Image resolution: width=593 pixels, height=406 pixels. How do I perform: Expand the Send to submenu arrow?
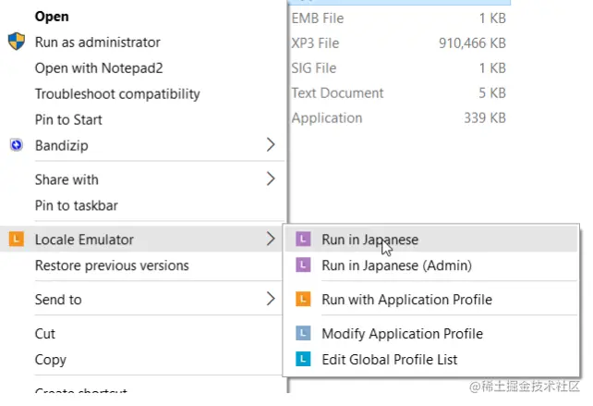pyautogui.click(x=271, y=300)
